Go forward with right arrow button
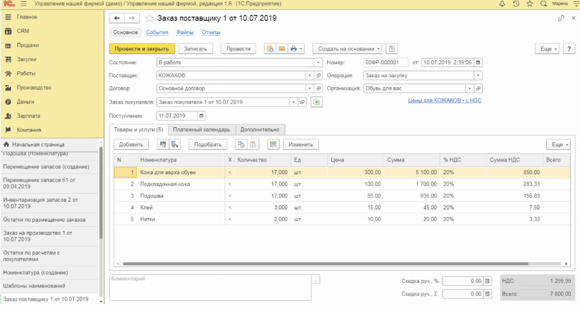580x310 pixels. [x=132, y=18]
